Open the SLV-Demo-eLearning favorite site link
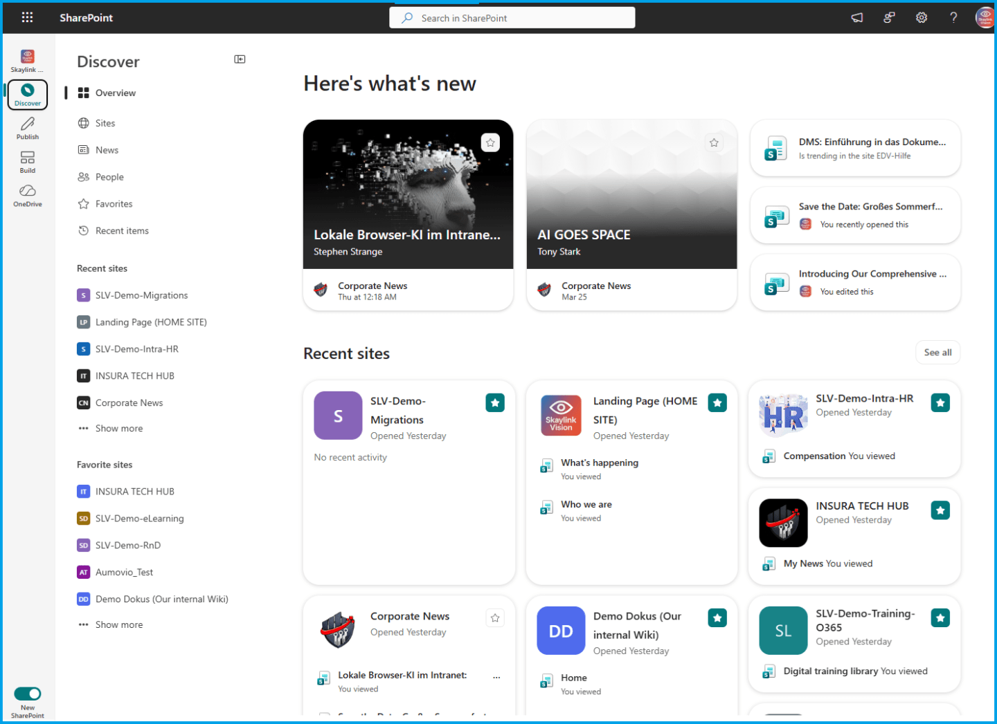Screen dimensions: 997x724 pos(139,519)
